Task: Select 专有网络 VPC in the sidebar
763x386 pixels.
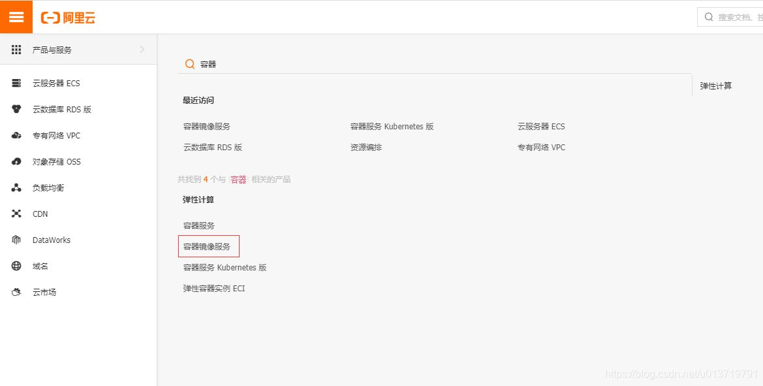Action: (56, 135)
